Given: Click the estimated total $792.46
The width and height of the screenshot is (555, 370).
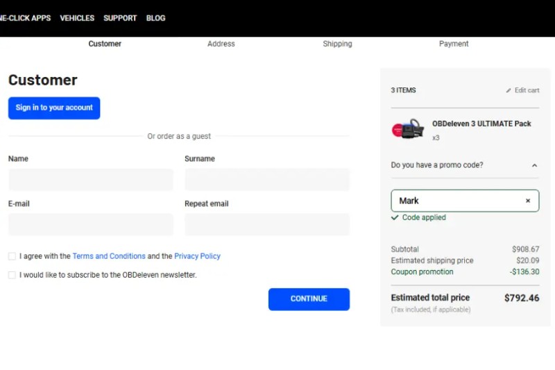Looking at the screenshot, I should 522,298.
